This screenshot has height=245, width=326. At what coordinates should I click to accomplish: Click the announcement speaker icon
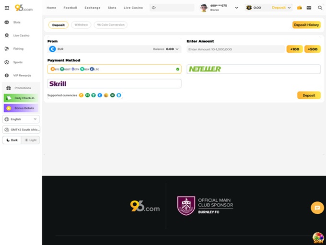[x=153, y=8]
